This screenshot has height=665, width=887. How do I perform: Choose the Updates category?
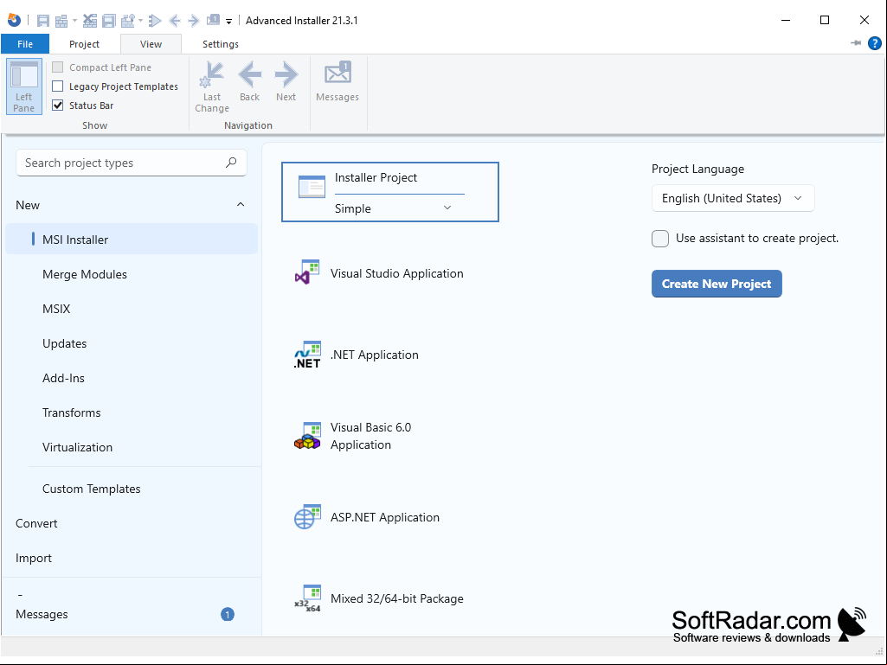click(65, 343)
